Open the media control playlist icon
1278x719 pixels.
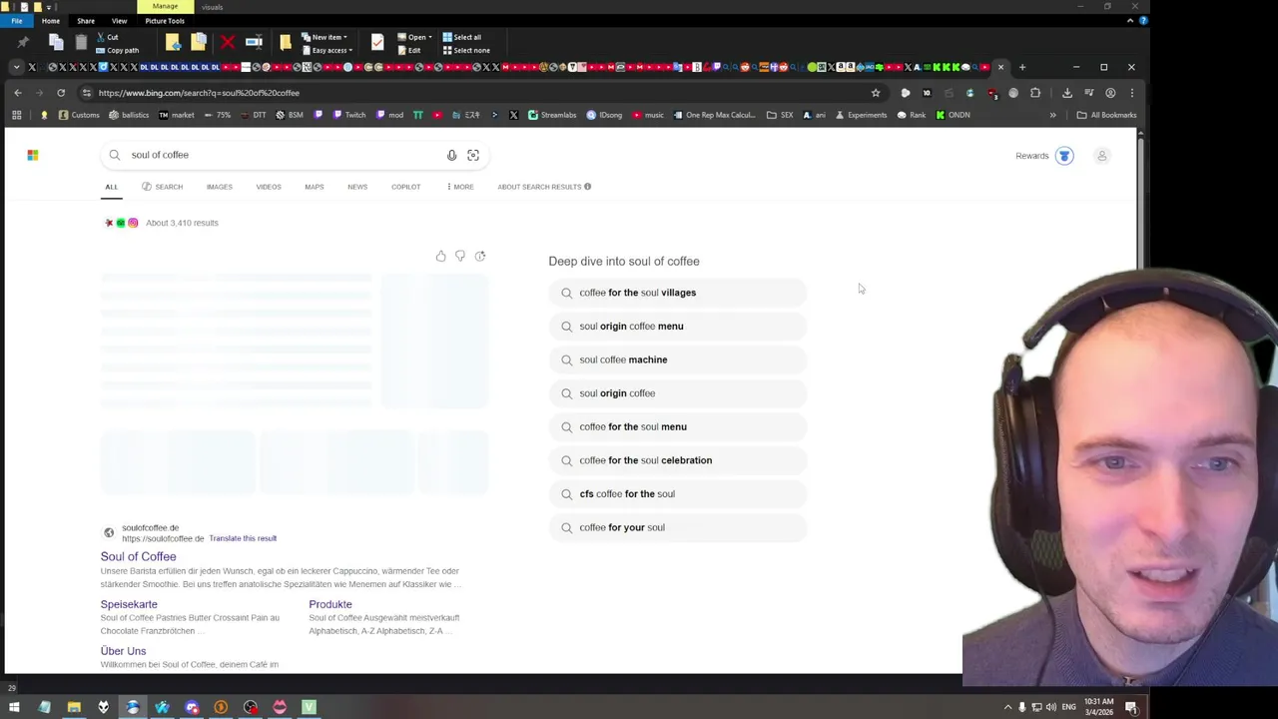[x=1089, y=93]
